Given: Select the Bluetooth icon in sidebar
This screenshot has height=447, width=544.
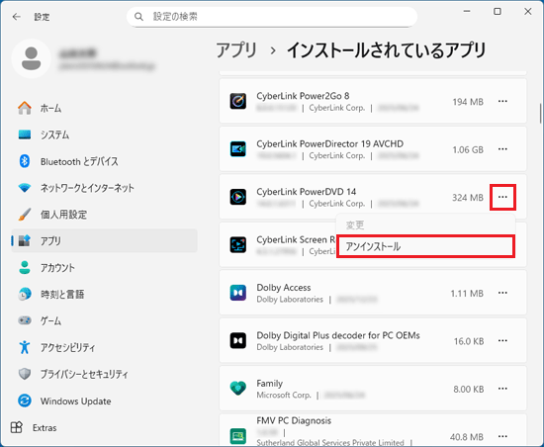Looking at the screenshot, I should pos(25,161).
